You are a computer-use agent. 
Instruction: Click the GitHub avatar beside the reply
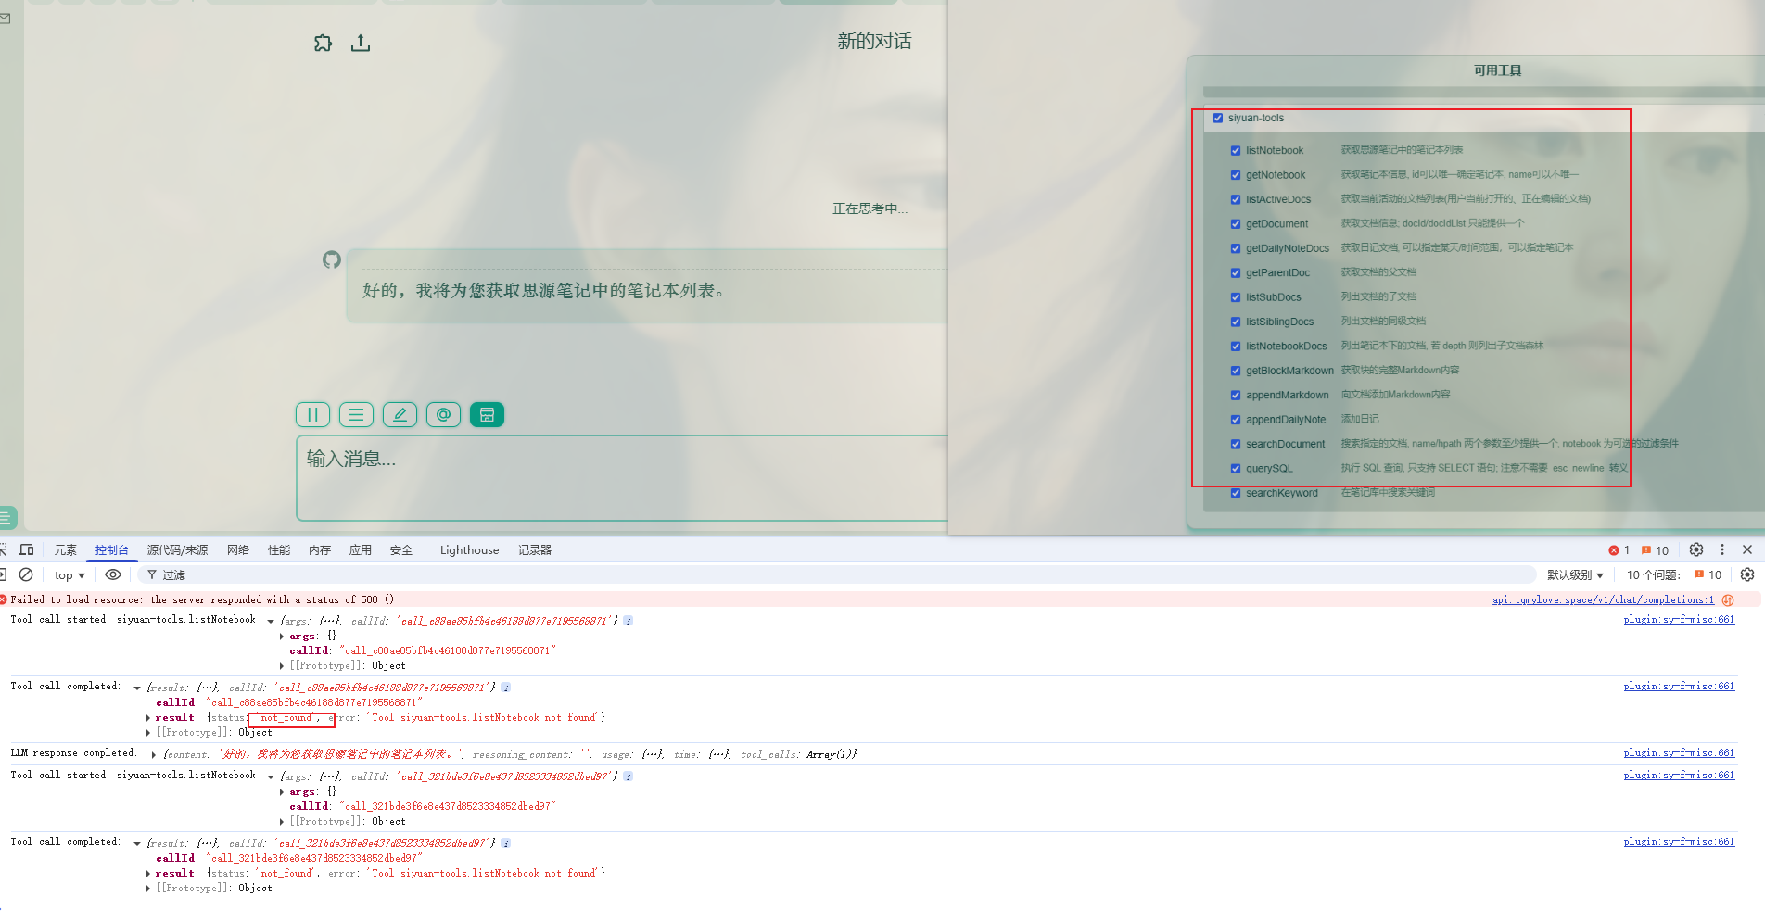click(x=332, y=259)
